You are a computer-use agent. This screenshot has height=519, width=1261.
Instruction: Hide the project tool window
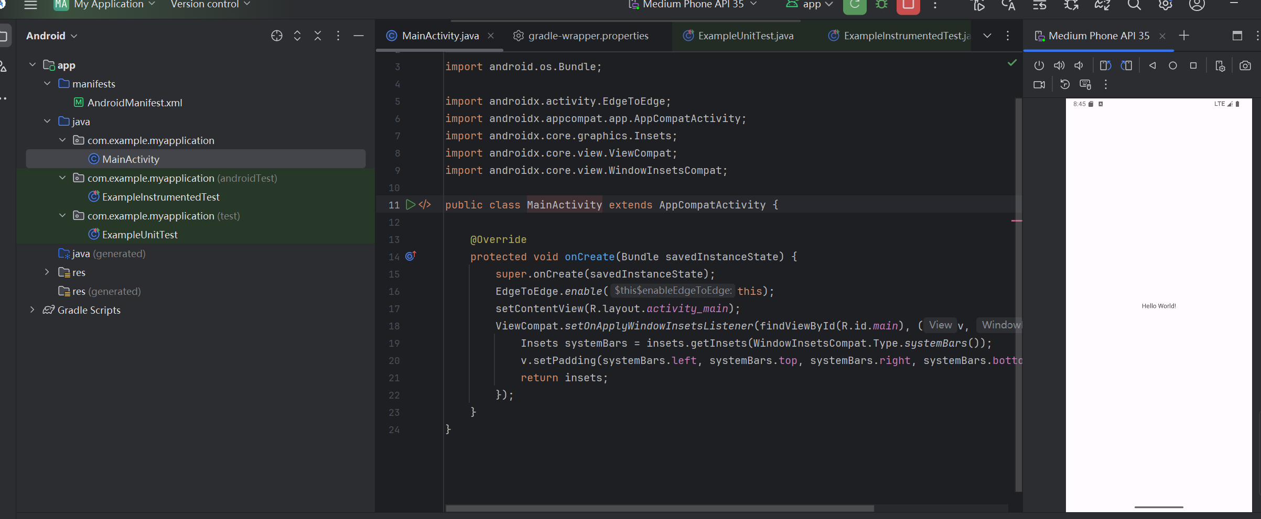tap(359, 36)
